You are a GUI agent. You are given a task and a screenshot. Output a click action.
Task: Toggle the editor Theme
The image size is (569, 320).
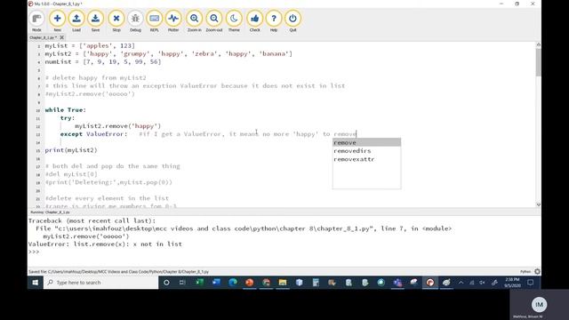(x=234, y=21)
